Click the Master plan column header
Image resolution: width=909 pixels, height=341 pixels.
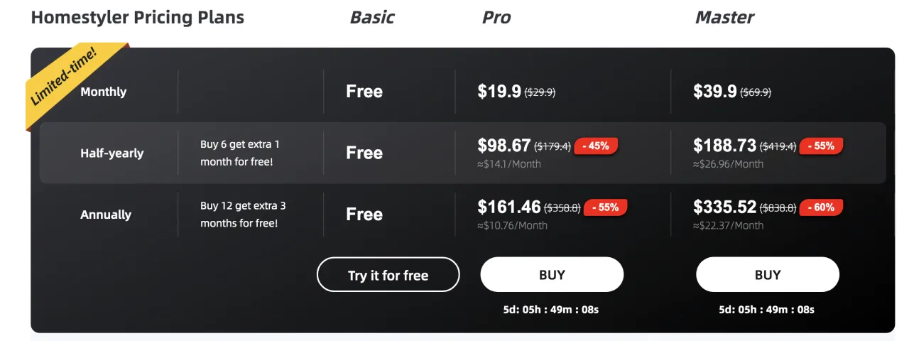(724, 18)
